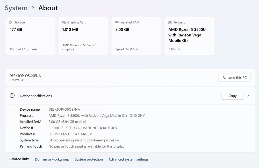Click the Installed RAM icon

(x=117, y=22)
